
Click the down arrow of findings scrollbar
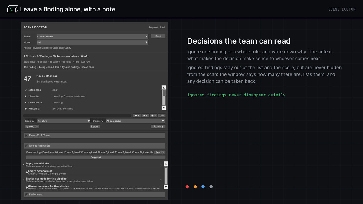(166, 187)
